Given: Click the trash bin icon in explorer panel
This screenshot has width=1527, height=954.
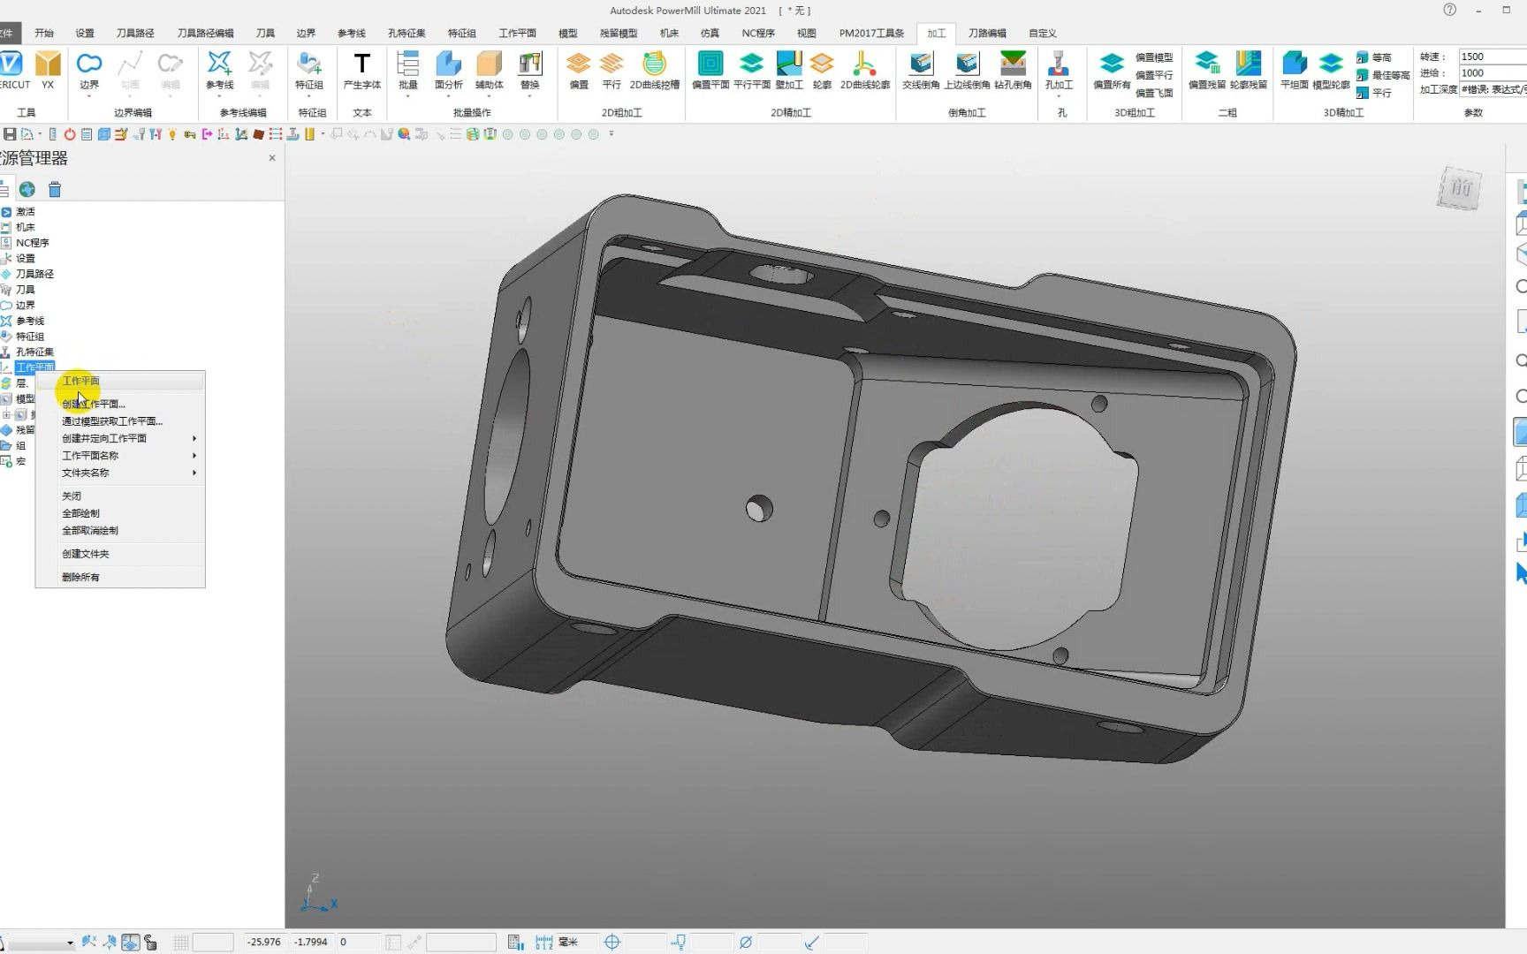Looking at the screenshot, I should coord(55,189).
